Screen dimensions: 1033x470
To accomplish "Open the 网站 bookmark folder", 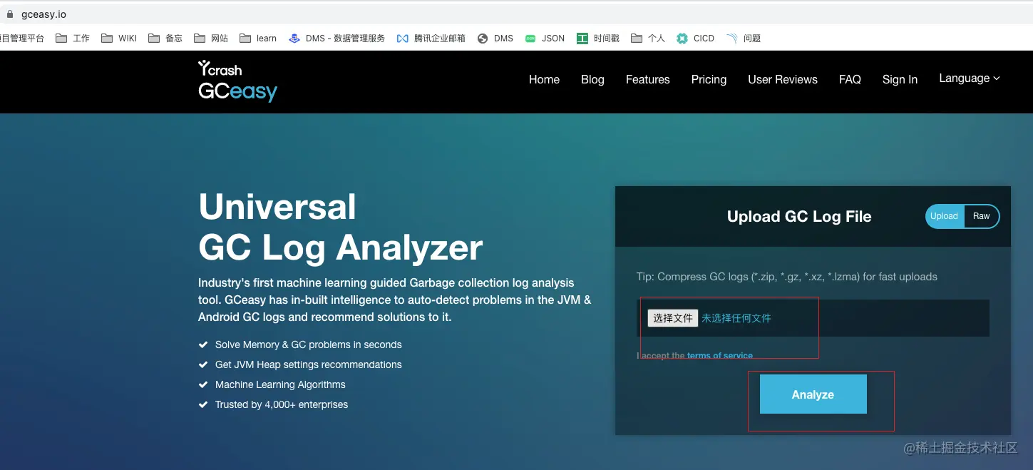I will (x=211, y=39).
